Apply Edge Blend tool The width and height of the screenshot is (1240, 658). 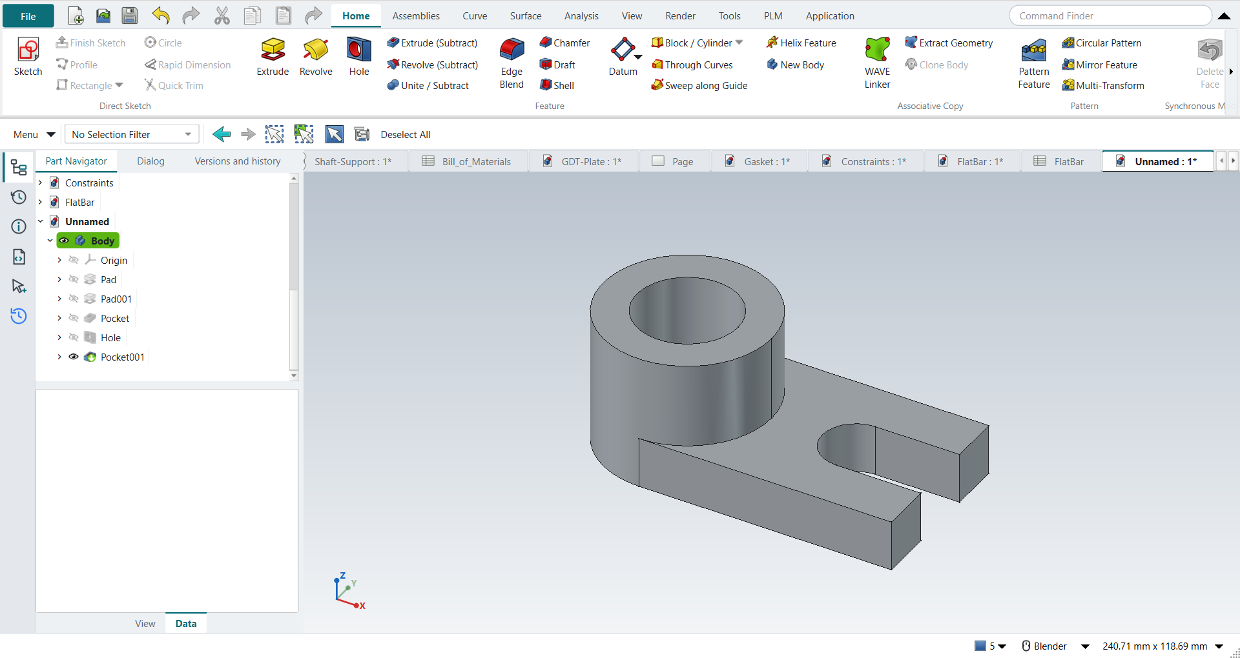512,63
